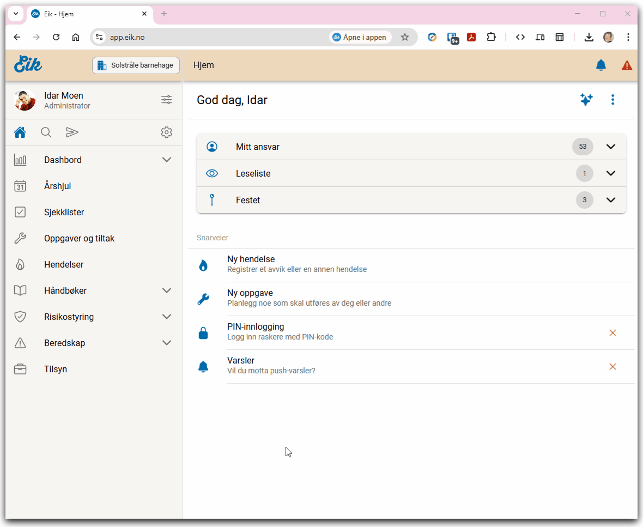Click the home icon in sidebar toolbar
Image resolution: width=643 pixels, height=527 pixels.
[20, 132]
